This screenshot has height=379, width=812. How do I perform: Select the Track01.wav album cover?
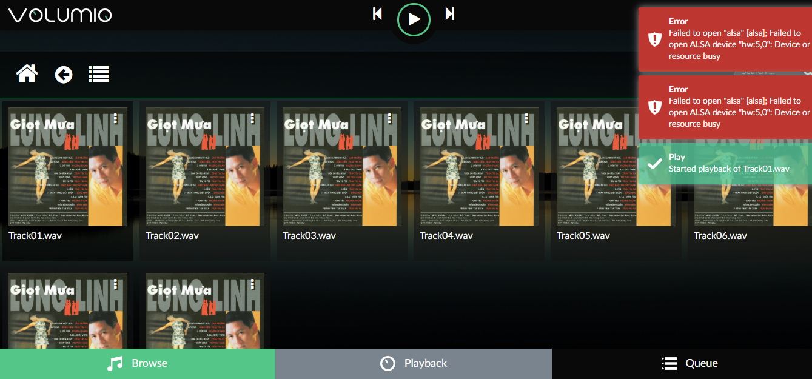(68, 167)
